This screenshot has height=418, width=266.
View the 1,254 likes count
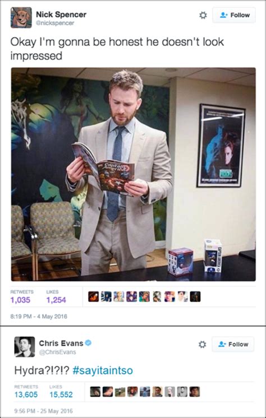point(56,300)
